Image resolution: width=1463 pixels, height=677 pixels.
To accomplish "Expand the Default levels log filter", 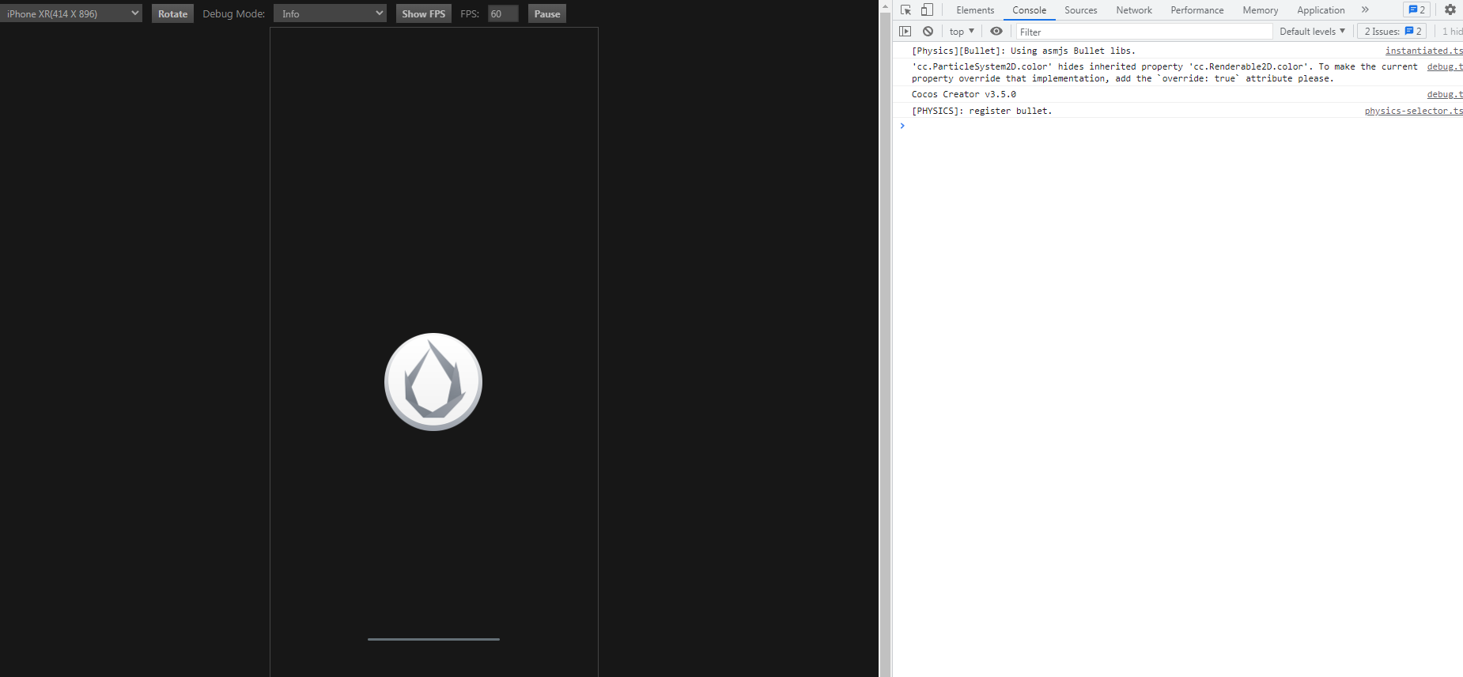I will pyautogui.click(x=1312, y=32).
